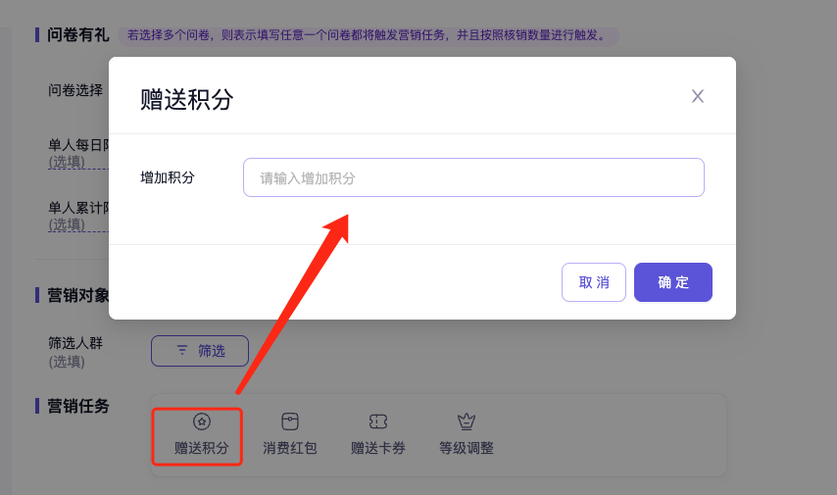837x495 pixels.
Task: Select the 营销对象 section heading
Action: pos(77,295)
